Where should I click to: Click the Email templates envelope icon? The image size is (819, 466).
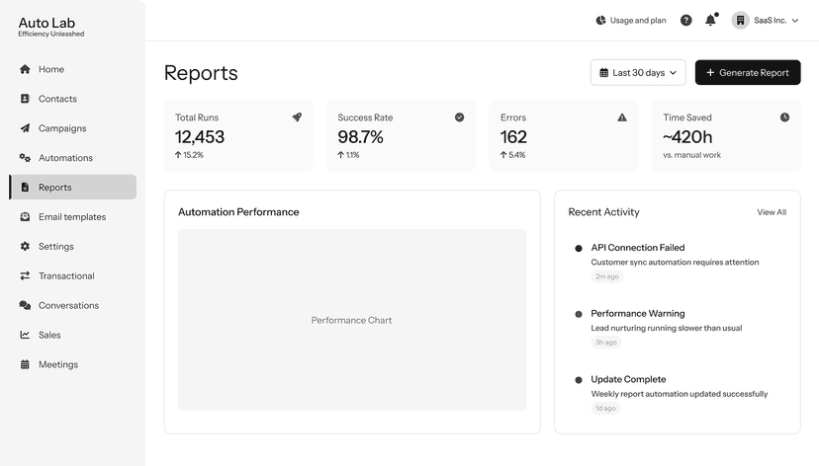[25, 217]
